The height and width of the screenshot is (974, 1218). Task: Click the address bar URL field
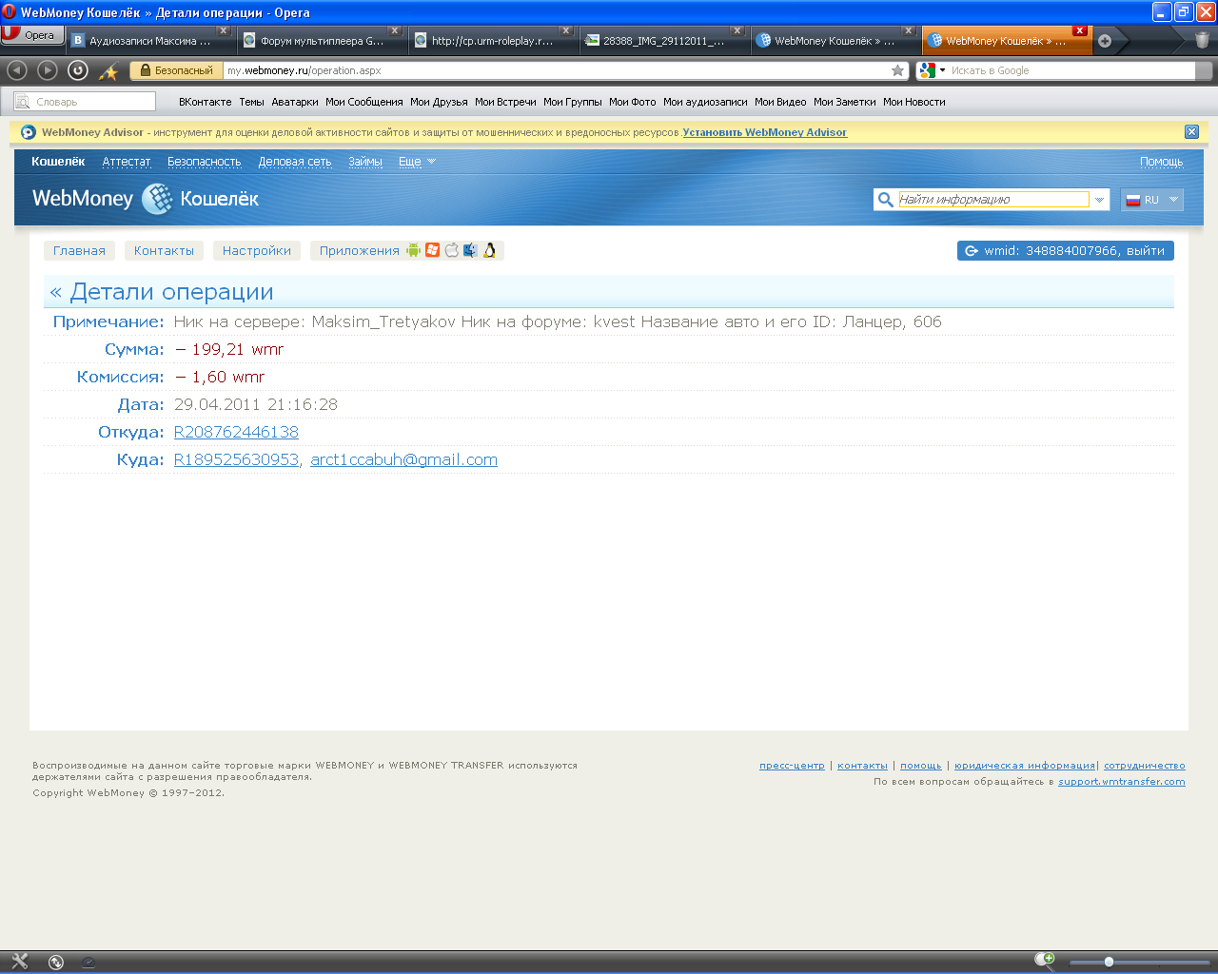click(557, 70)
